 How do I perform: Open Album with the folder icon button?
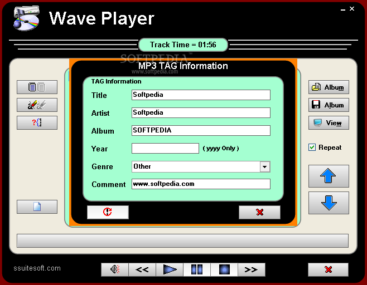329,87
